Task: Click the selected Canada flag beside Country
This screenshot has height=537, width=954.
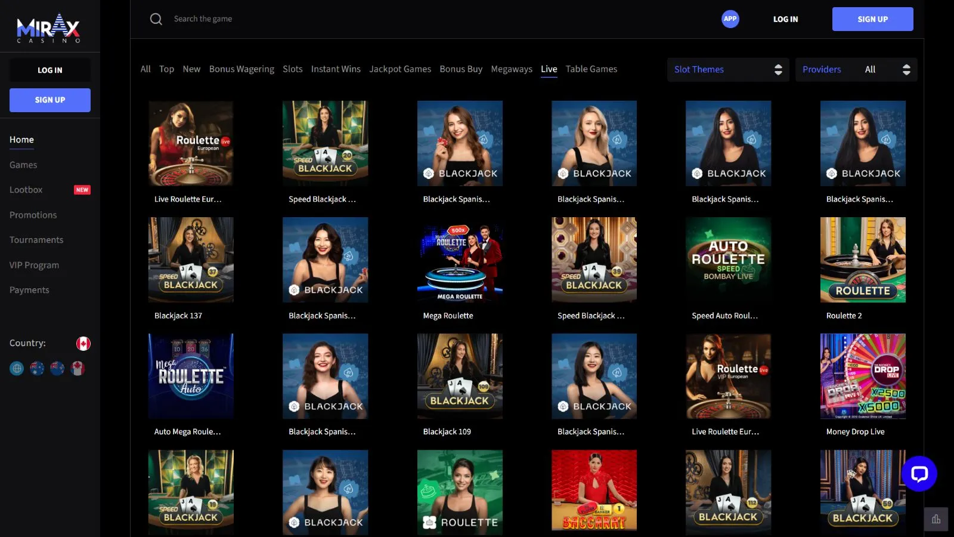Action: pos(83,344)
